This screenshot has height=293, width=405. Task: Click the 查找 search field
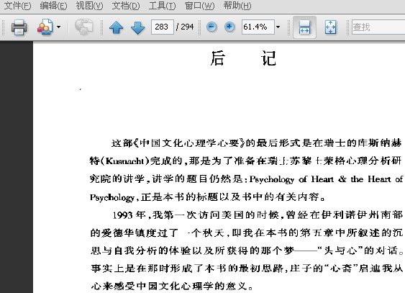point(378,27)
